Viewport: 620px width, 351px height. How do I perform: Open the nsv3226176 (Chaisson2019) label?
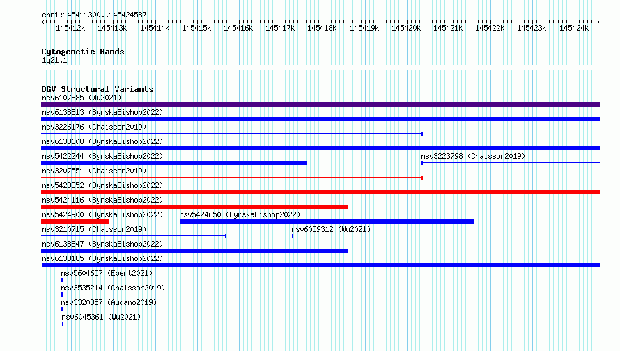(x=94, y=127)
